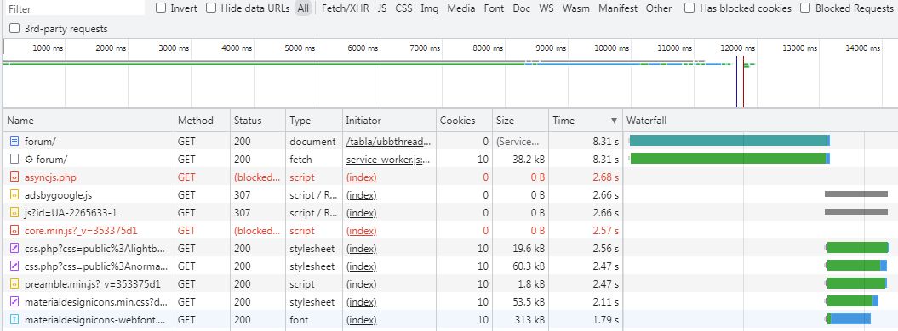This screenshot has height=331, width=898.
Task: Open (index) initiator link for asyncjs.php
Action: (x=362, y=177)
